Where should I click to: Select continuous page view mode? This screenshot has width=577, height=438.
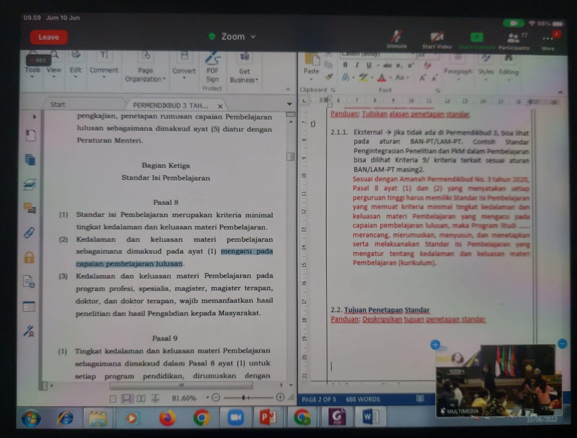126,398
